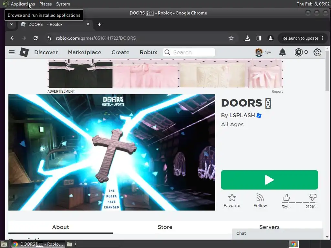This screenshot has width=331, height=248.
Task: Switch to the Servers tab
Action: pos(269,227)
